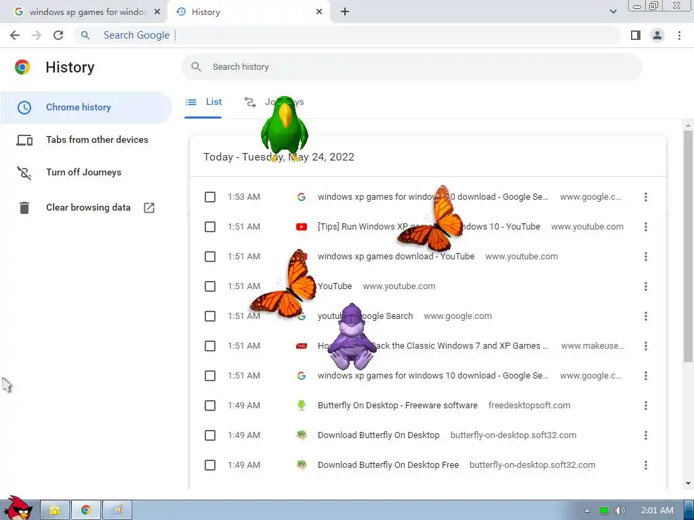Show hidden tray icons arrow
The image size is (694, 520).
587,511
